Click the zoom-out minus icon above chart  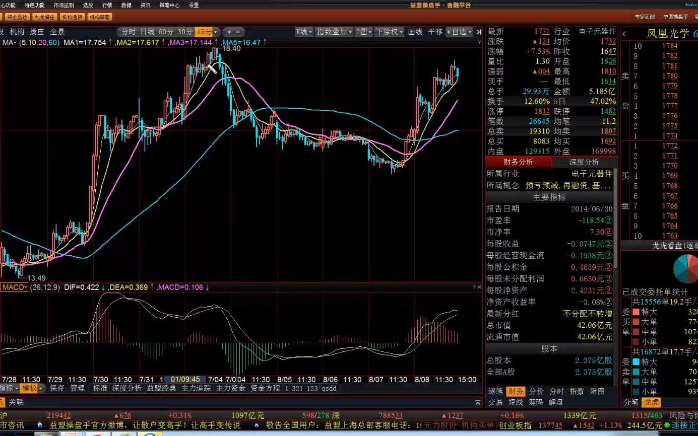pyautogui.click(x=238, y=32)
